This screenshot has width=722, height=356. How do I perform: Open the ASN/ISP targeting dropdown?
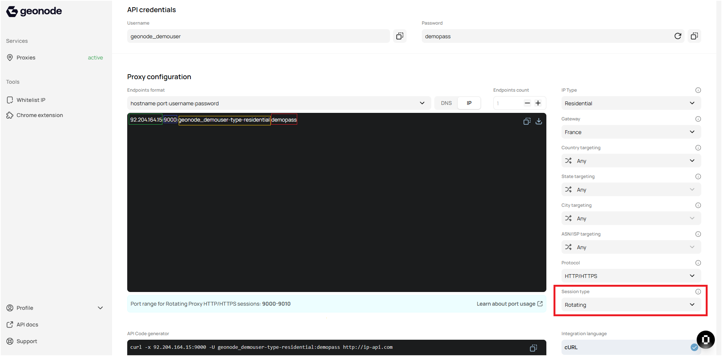[x=631, y=247]
